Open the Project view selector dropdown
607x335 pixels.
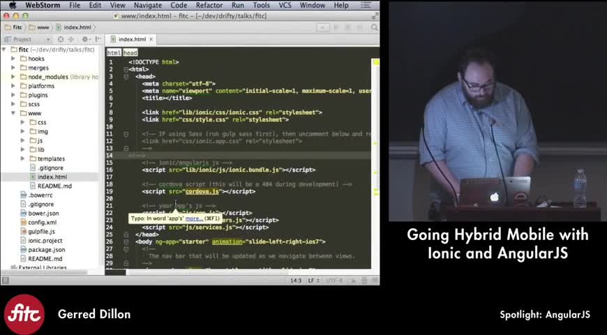pos(27,40)
